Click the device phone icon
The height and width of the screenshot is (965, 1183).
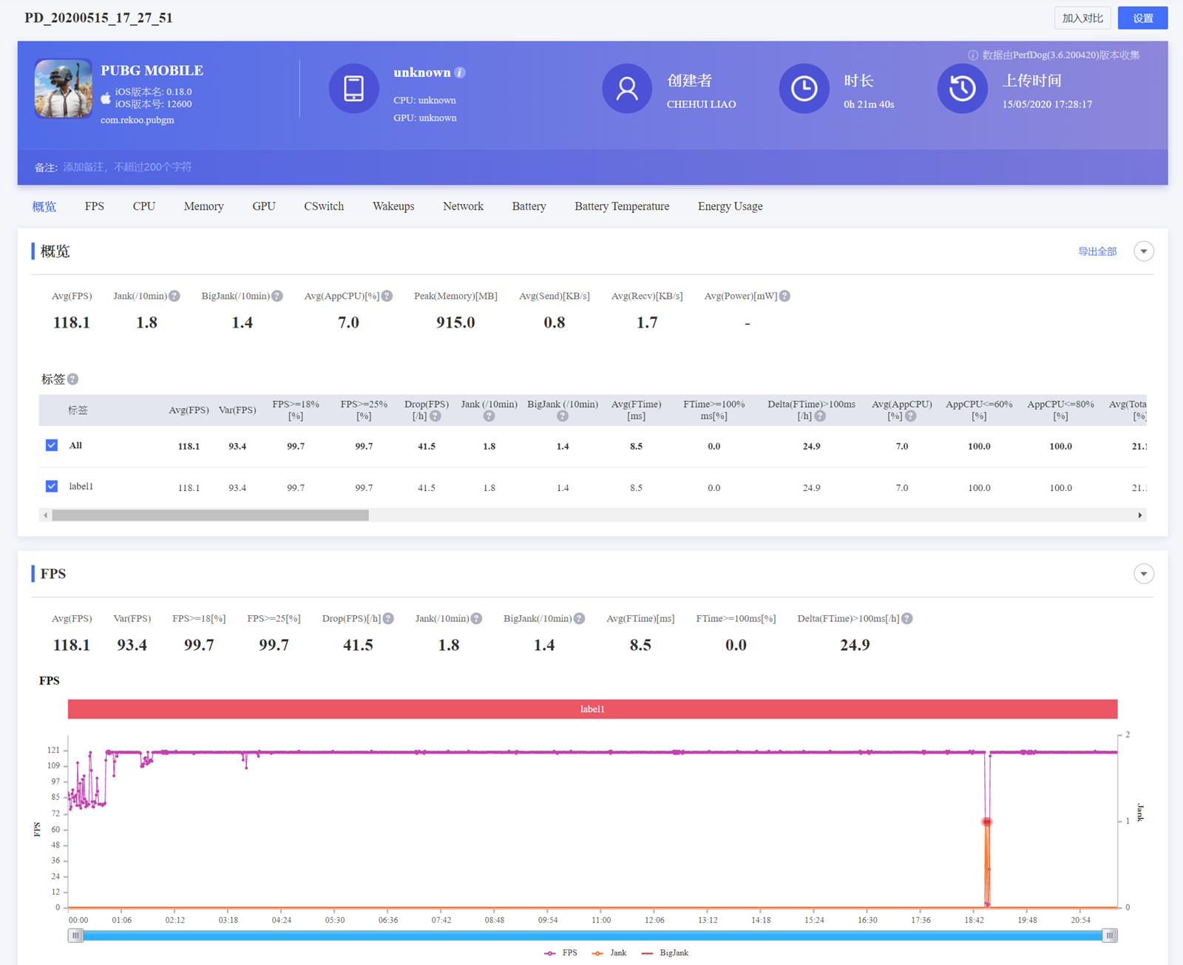pyautogui.click(x=353, y=89)
